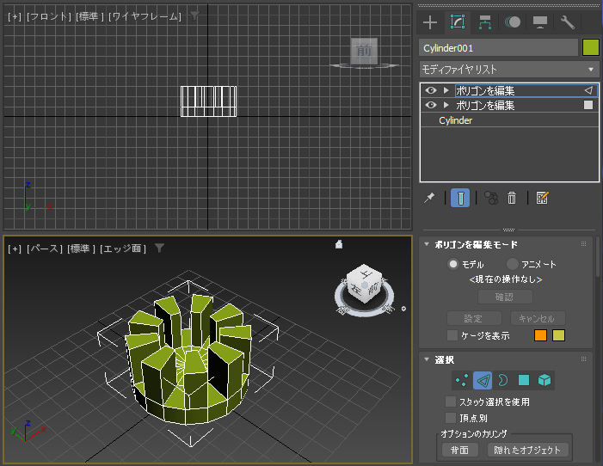The image size is (603, 466).
Task: Enable the 頂点別 checkbox
Action: point(451,418)
